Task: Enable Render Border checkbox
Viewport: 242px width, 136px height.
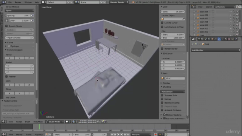Action: tap(162, 49)
